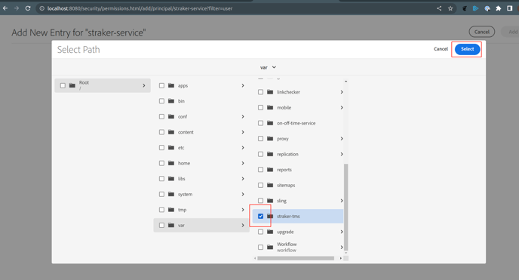This screenshot has width=519, height=280.
Task: Click the share icon in address bar
Action: click(439, 8)
